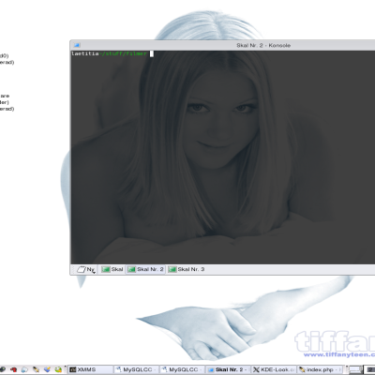Switch to the second MySQLCC taskbar entry
The height and width of the screenshot is (375, 375).
point(182,369)
